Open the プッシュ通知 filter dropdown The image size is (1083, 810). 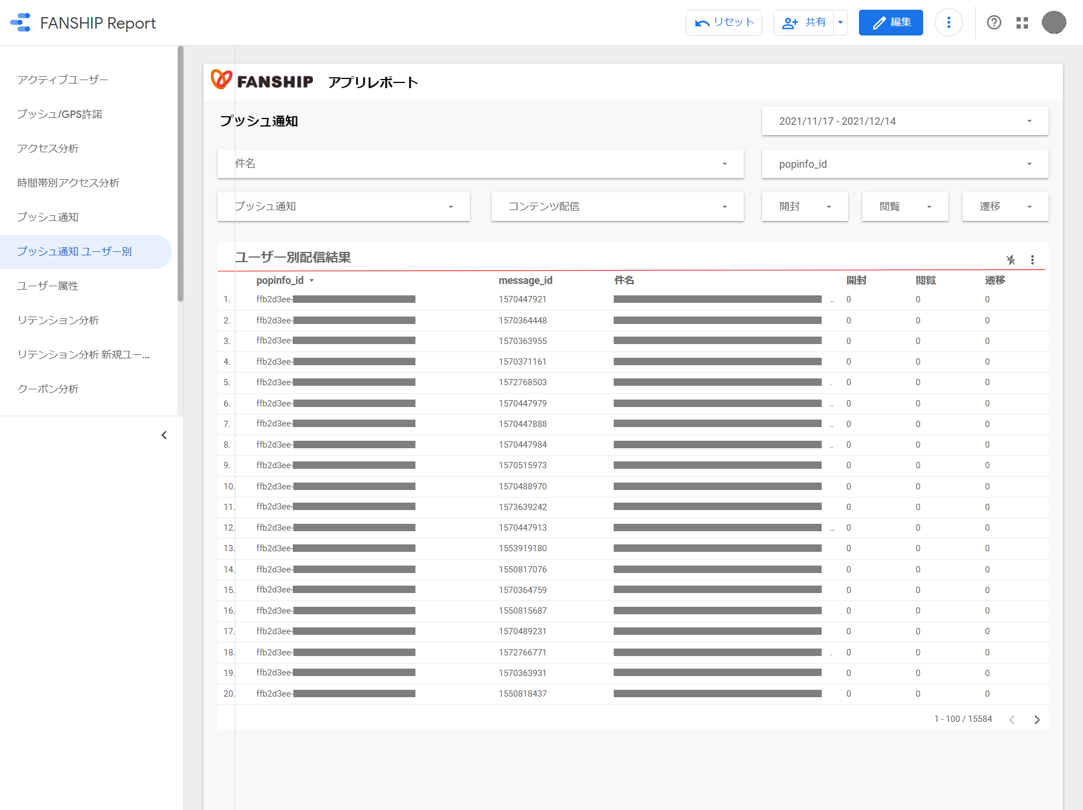click(x=344, y=207)
